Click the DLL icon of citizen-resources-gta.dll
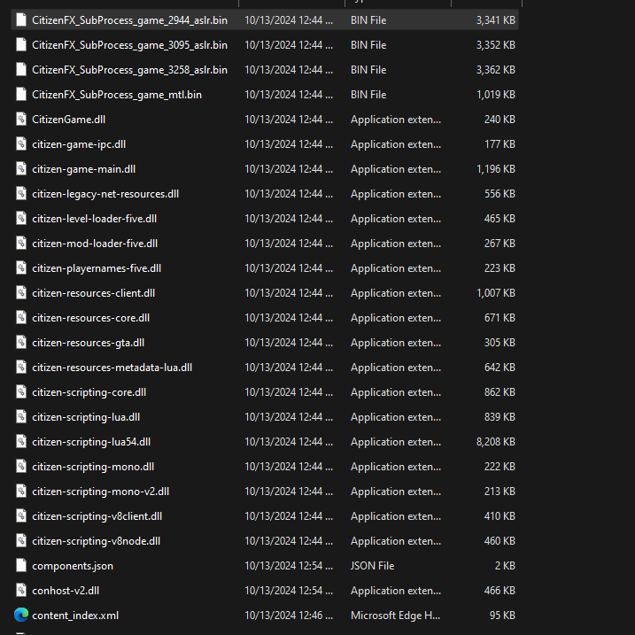The height and width of the screenshot is (635, 635). coord(21,342)
